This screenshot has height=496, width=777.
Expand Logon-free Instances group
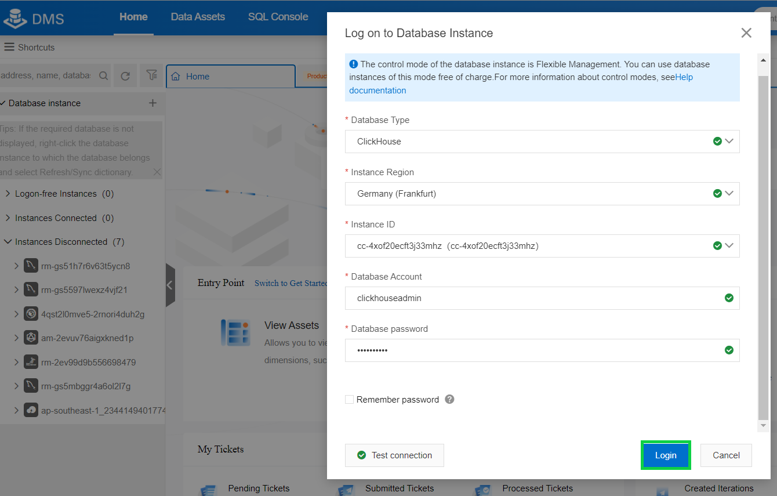click(x=8, y=194)
